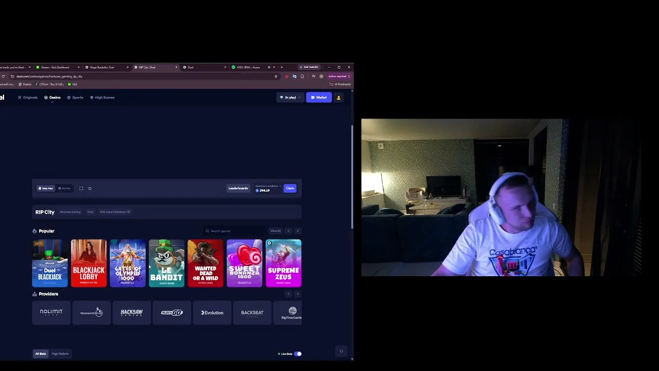Select the Backseat Gaming provider
The height and width of the screenshot is (371, 659).
tap(252, 312)
